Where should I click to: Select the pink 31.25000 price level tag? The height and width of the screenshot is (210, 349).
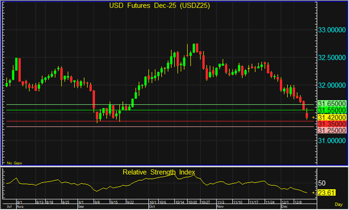[x=331, y=130]
